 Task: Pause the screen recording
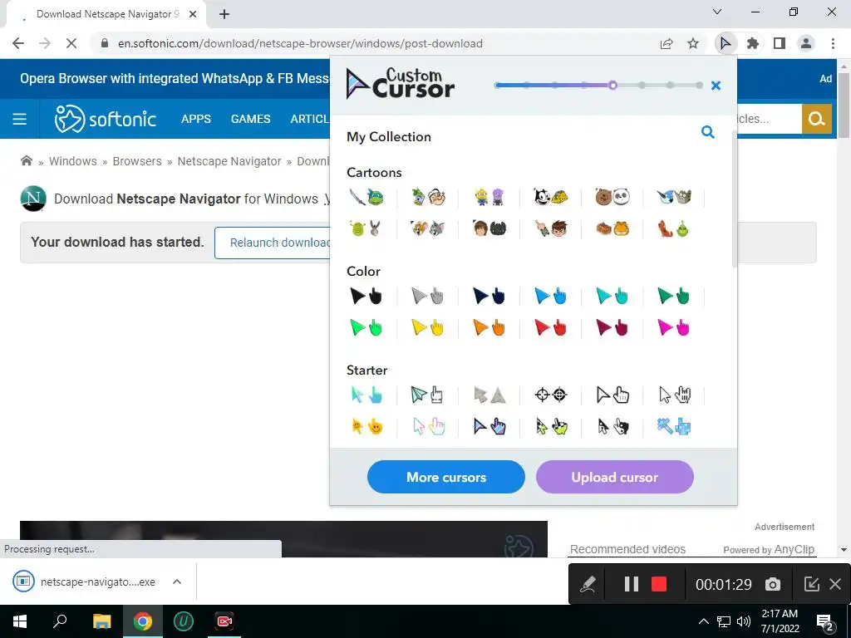[x=632, y=584]
